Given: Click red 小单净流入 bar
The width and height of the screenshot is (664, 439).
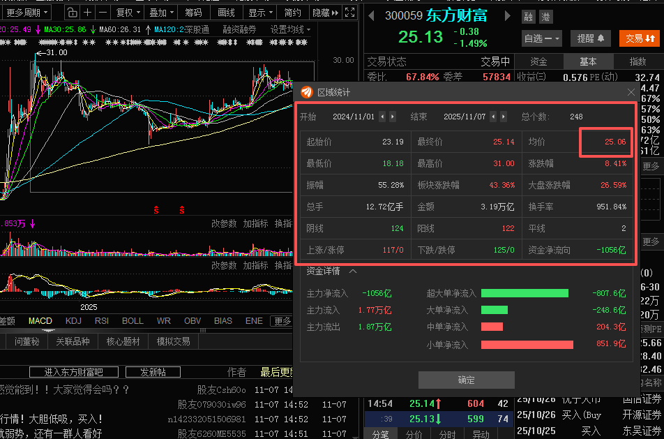Looking at the screenshot, I should click(527, 345).
